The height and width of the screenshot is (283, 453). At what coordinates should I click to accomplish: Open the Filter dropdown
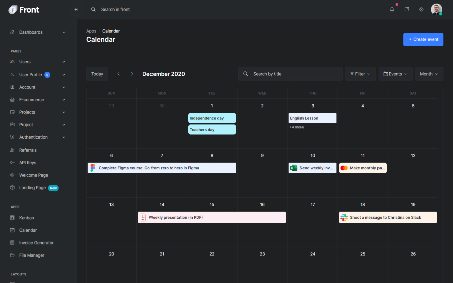coord(360,74)
